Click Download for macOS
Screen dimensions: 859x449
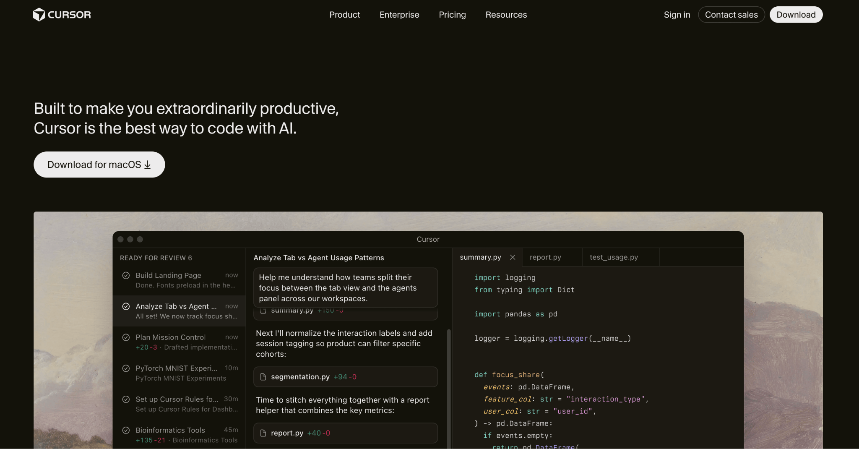point(99,164)
